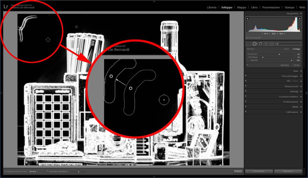Enable the Foto originale checkbox
308x178 pixels.
coord(247,38)
